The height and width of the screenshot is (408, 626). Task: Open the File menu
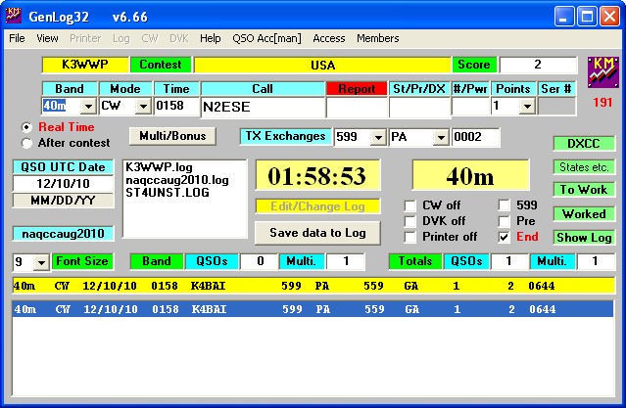18,38
